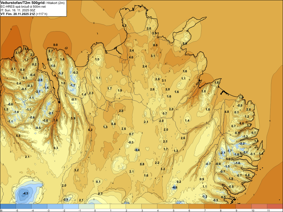Click the 4.8 temperature label
The image size is (283, 212).
tap(227, 112)
